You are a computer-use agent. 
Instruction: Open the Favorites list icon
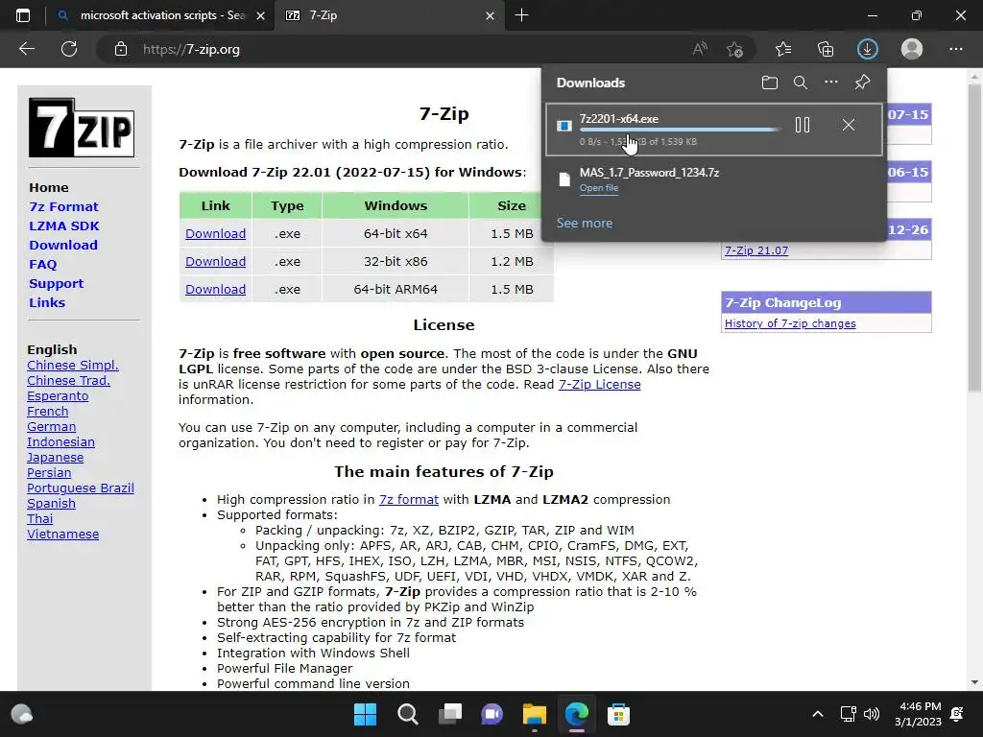(783, 49)
